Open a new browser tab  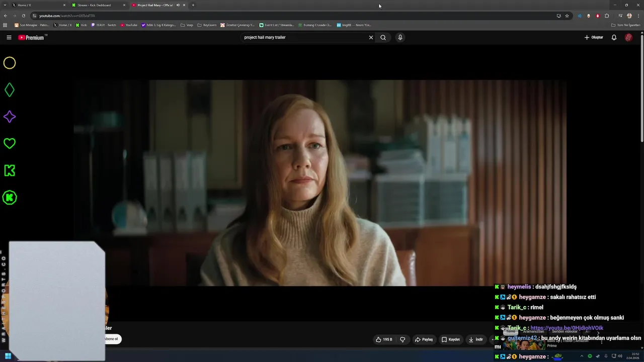(193, 5)
